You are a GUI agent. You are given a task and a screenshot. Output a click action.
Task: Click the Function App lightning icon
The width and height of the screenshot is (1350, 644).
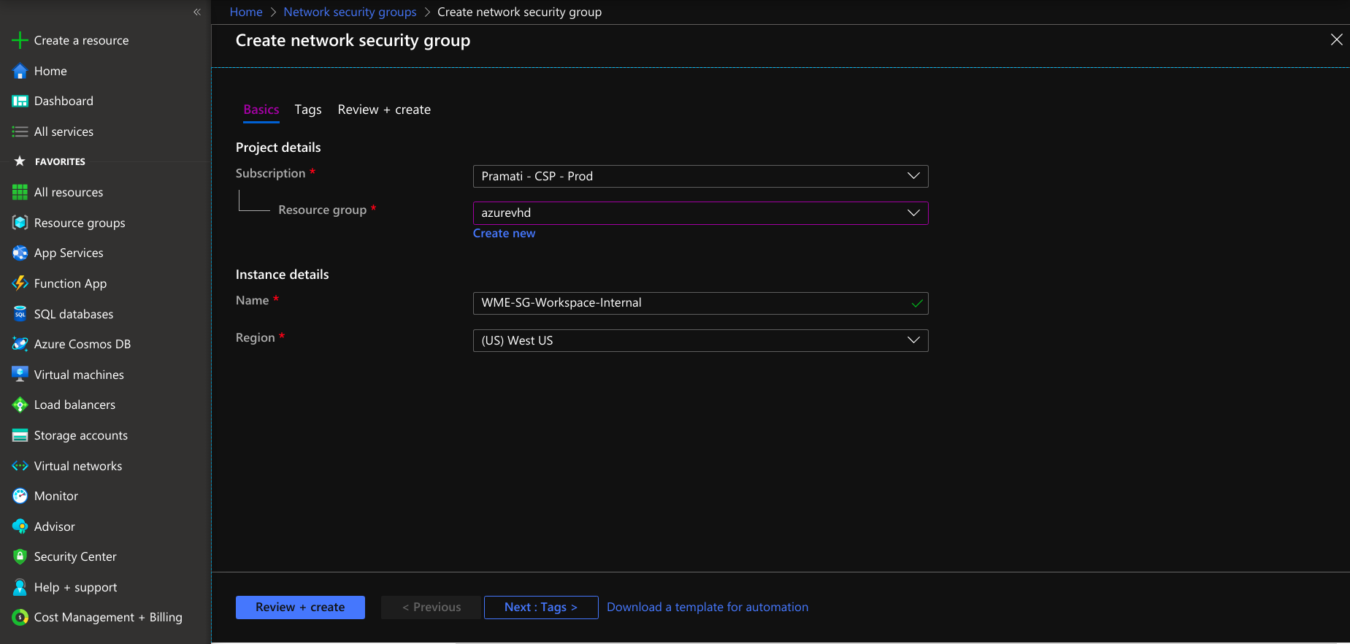[x=20, y=283]
